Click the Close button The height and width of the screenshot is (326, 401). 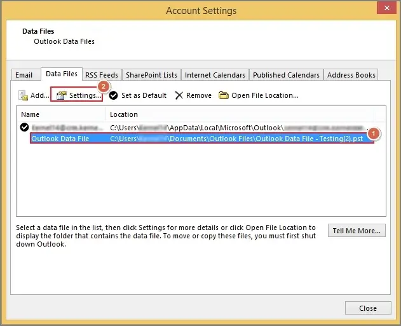(x=368, y=308)
